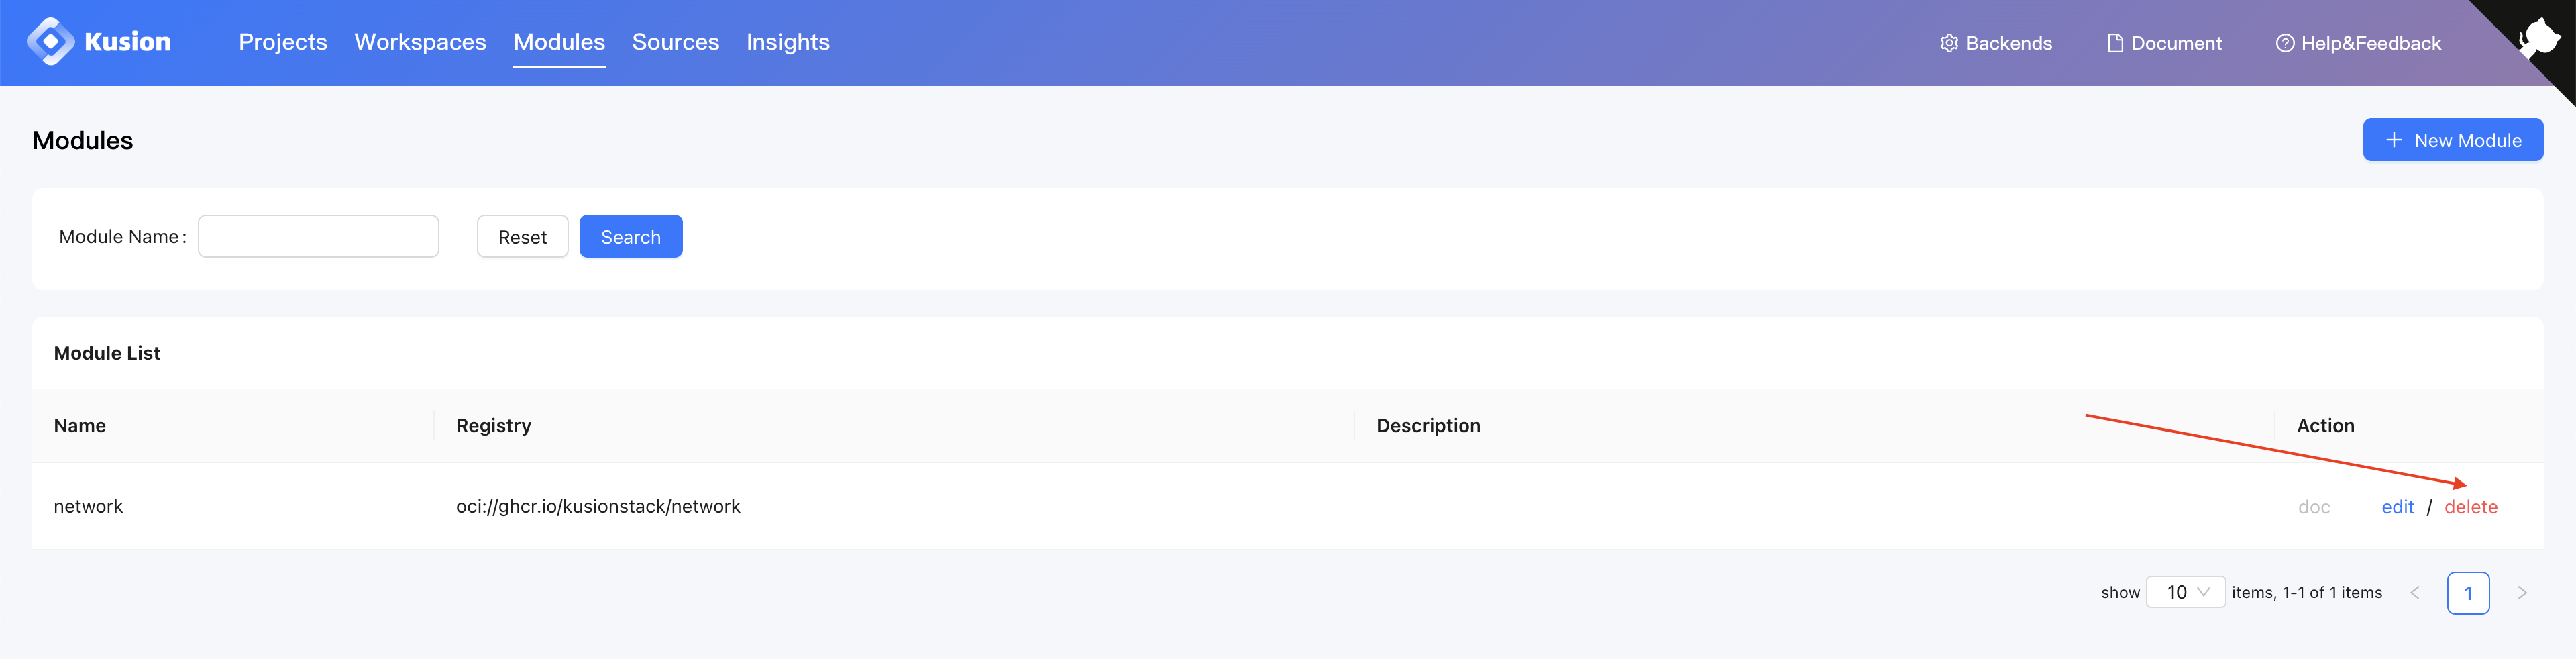Focus the Module Name input field

(318, 237)
